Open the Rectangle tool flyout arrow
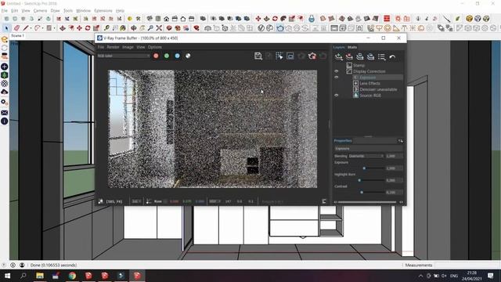Viewport: 501px width, 282px height. coord(54,28)
